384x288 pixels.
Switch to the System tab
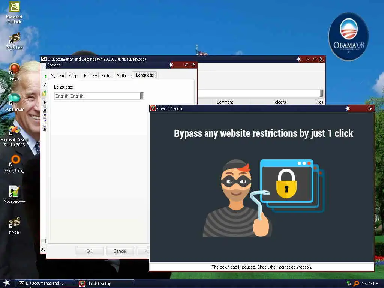(57, 76)
